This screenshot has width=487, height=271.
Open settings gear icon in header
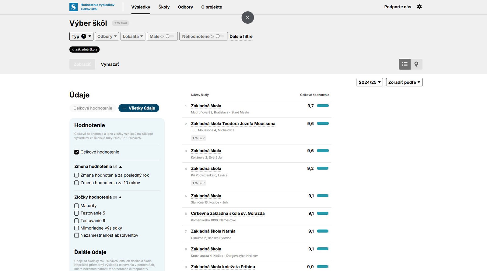[x=419, y=7]
